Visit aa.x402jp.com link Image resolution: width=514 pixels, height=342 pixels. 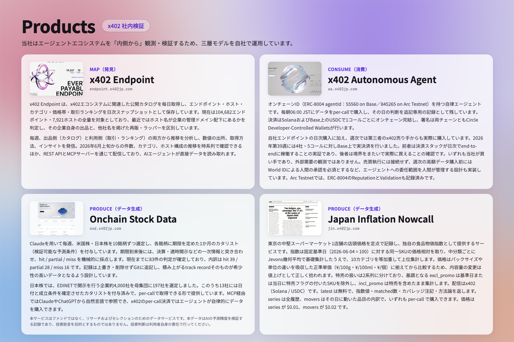point(342,89)
